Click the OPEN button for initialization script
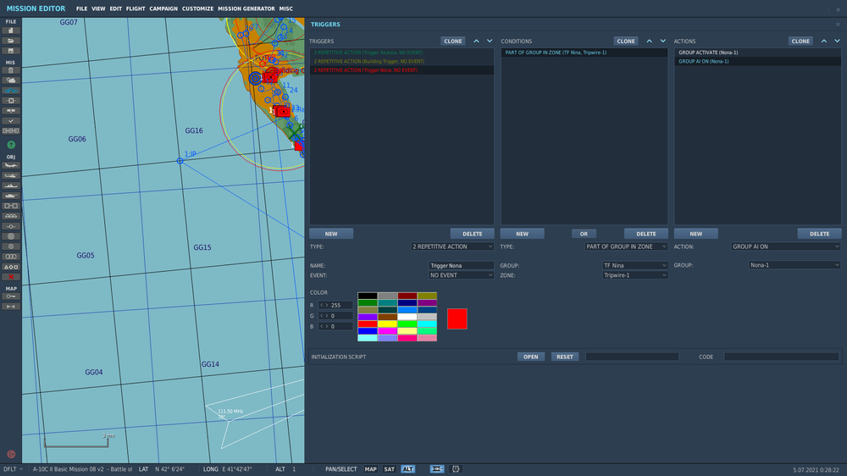Screen dimensions: 847x476 pyautogui.click(x=531, y=357)
